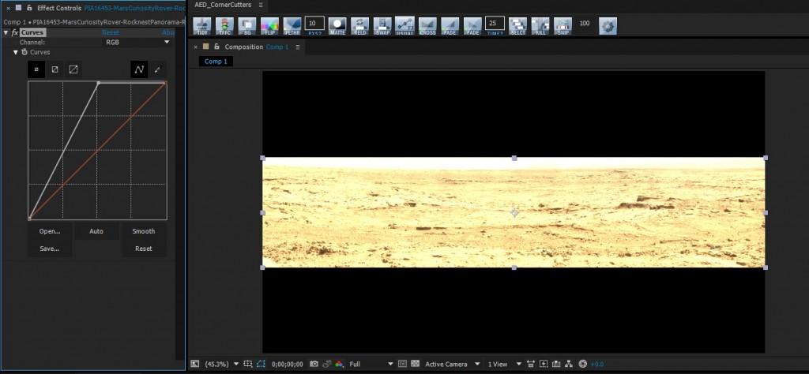
Task: Click the white curve control point
Action: tap(98, 82)
